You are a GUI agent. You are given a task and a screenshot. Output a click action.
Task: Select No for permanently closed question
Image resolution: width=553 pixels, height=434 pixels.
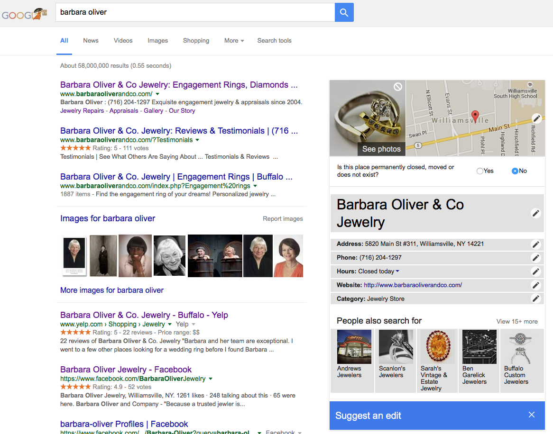pyautogui.click(x=515, y=171)
